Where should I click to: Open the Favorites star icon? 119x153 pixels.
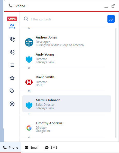coord(12,78)
